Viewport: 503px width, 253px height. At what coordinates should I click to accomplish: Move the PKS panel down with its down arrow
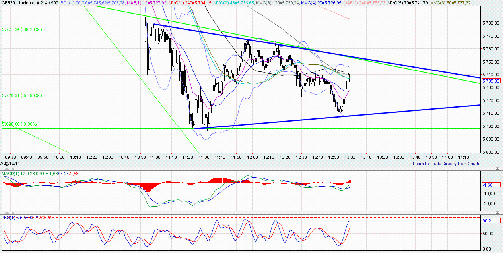pyautogui.click(x=13, y=213)
